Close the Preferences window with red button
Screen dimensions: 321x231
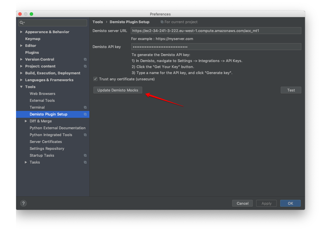(x=20, y=14)
